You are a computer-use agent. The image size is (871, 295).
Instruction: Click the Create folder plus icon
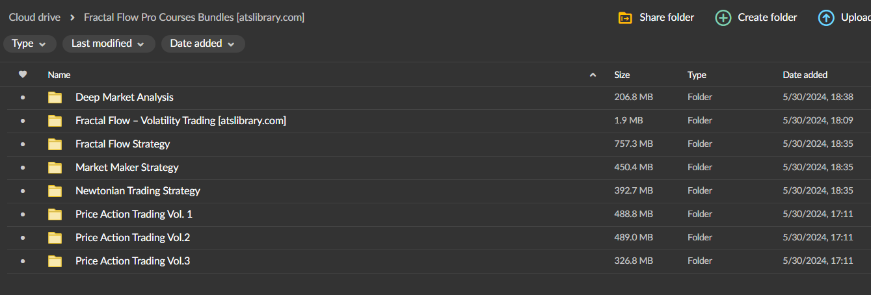tap(723, 18)
